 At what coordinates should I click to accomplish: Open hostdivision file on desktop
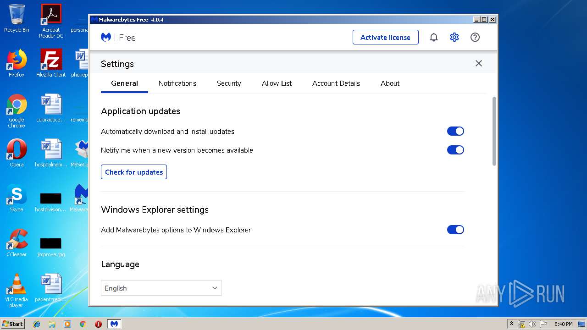[x=51, y=202]
